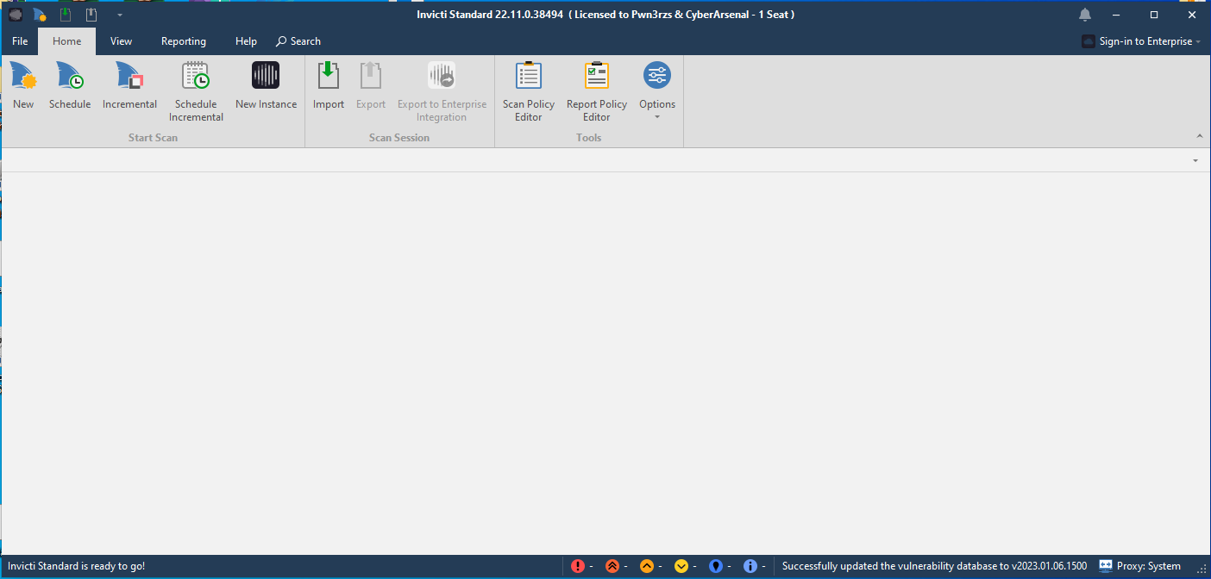Click the Schedule scan icon
Image resolution: width=1211 pixels, height=579 pixels.
[70, 86]
